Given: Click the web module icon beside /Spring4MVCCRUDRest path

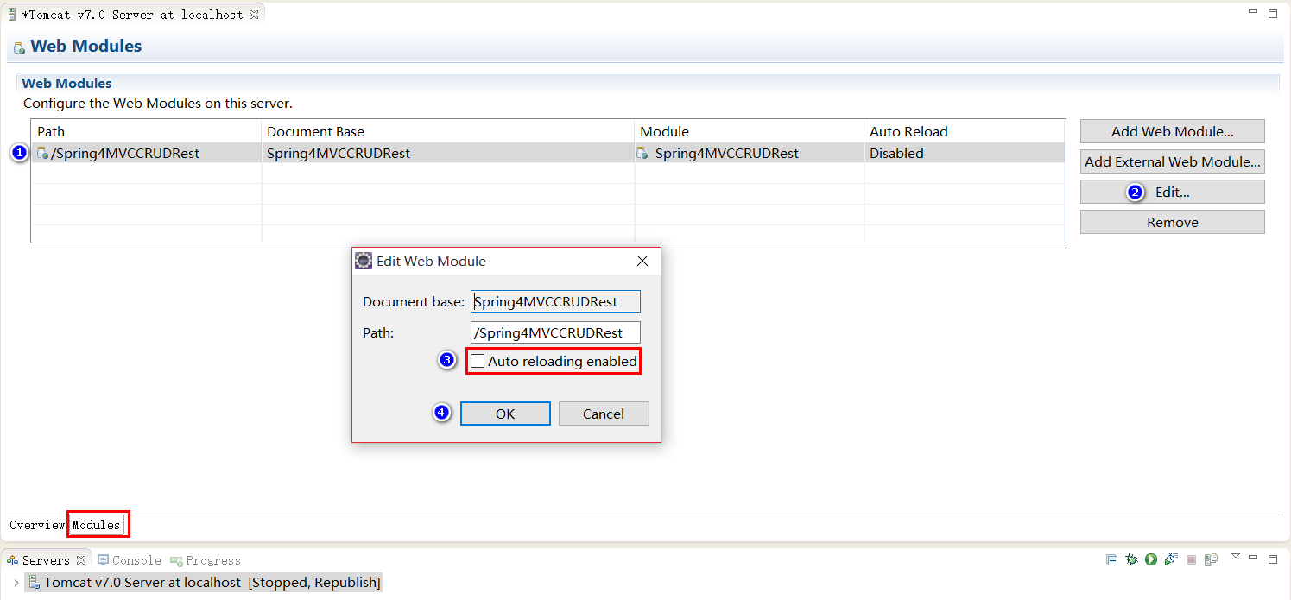Looking at the screenshot, I should click(x=43, y=154).
